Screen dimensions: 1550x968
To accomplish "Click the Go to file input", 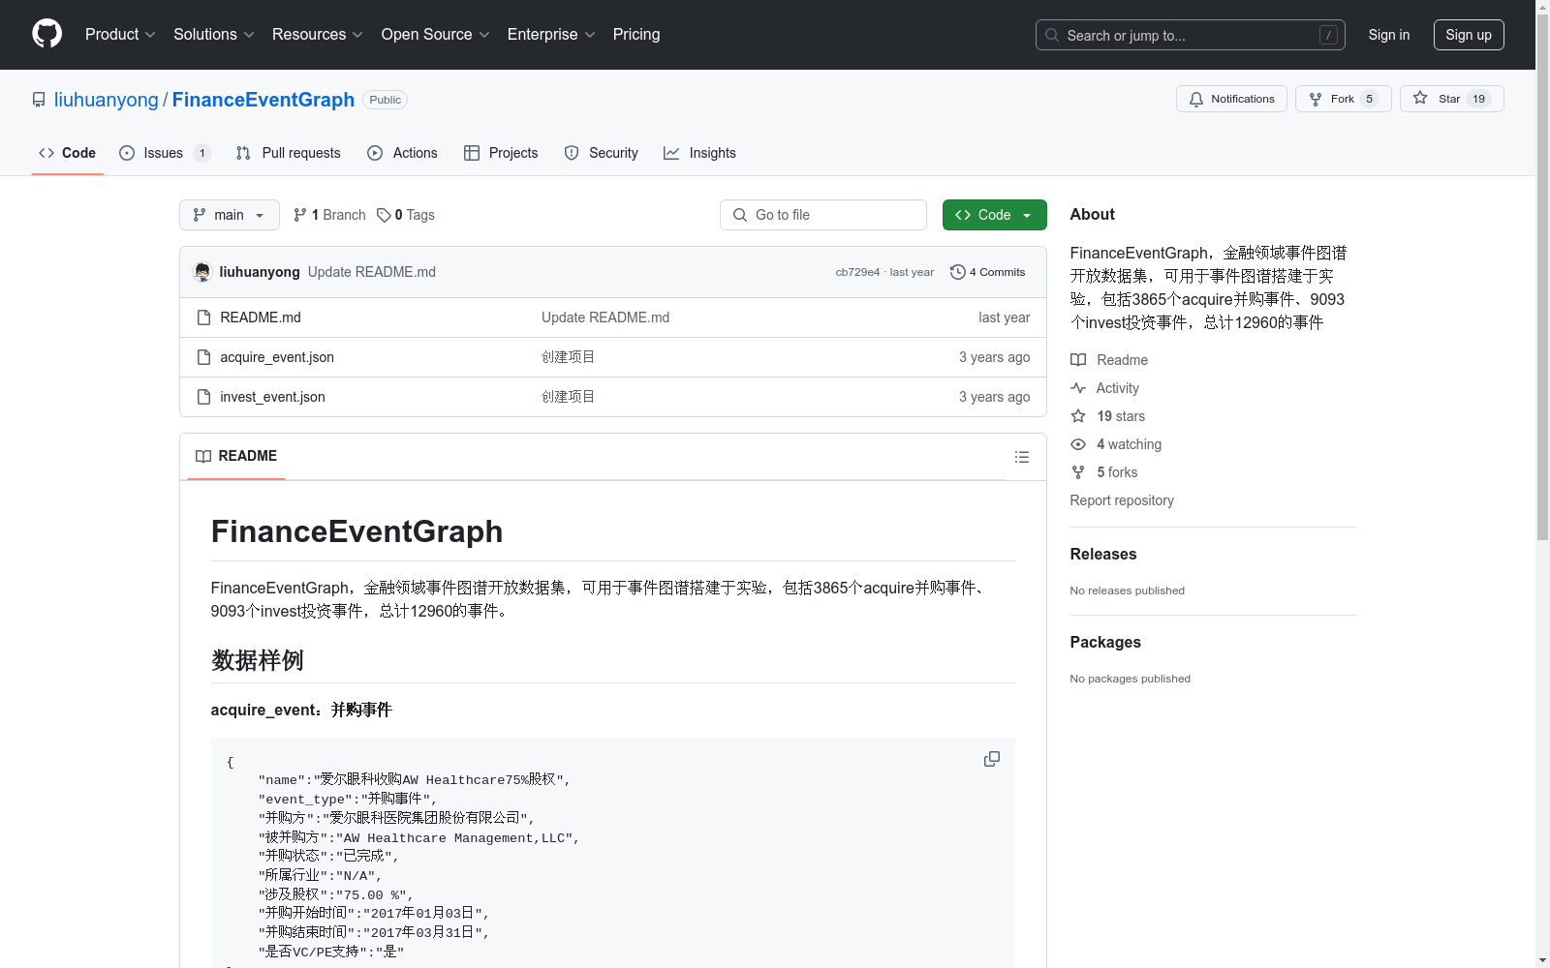I will point(823,215).
